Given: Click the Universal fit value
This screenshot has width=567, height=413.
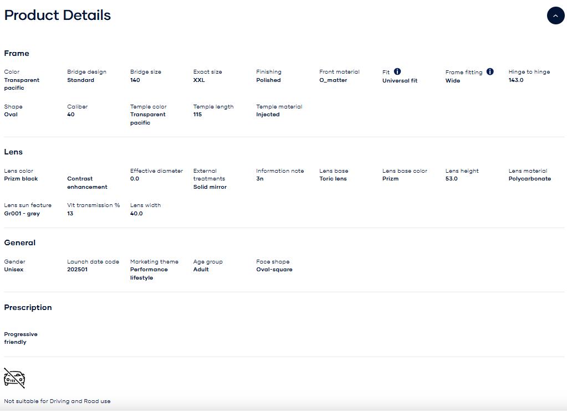Looking at the screenshot, I should (400, 81).
